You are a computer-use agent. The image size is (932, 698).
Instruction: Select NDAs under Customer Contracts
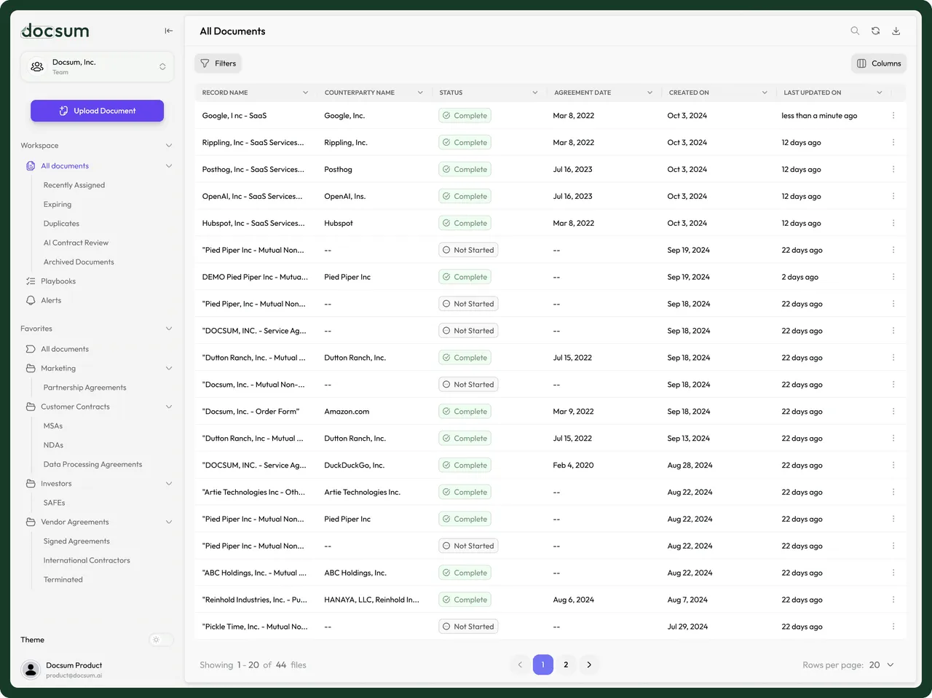point(53,445)
